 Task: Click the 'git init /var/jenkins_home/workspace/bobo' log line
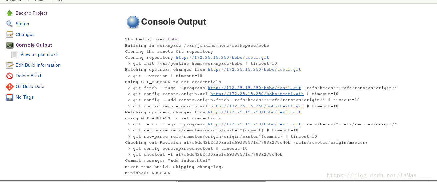tap(202, 64)
